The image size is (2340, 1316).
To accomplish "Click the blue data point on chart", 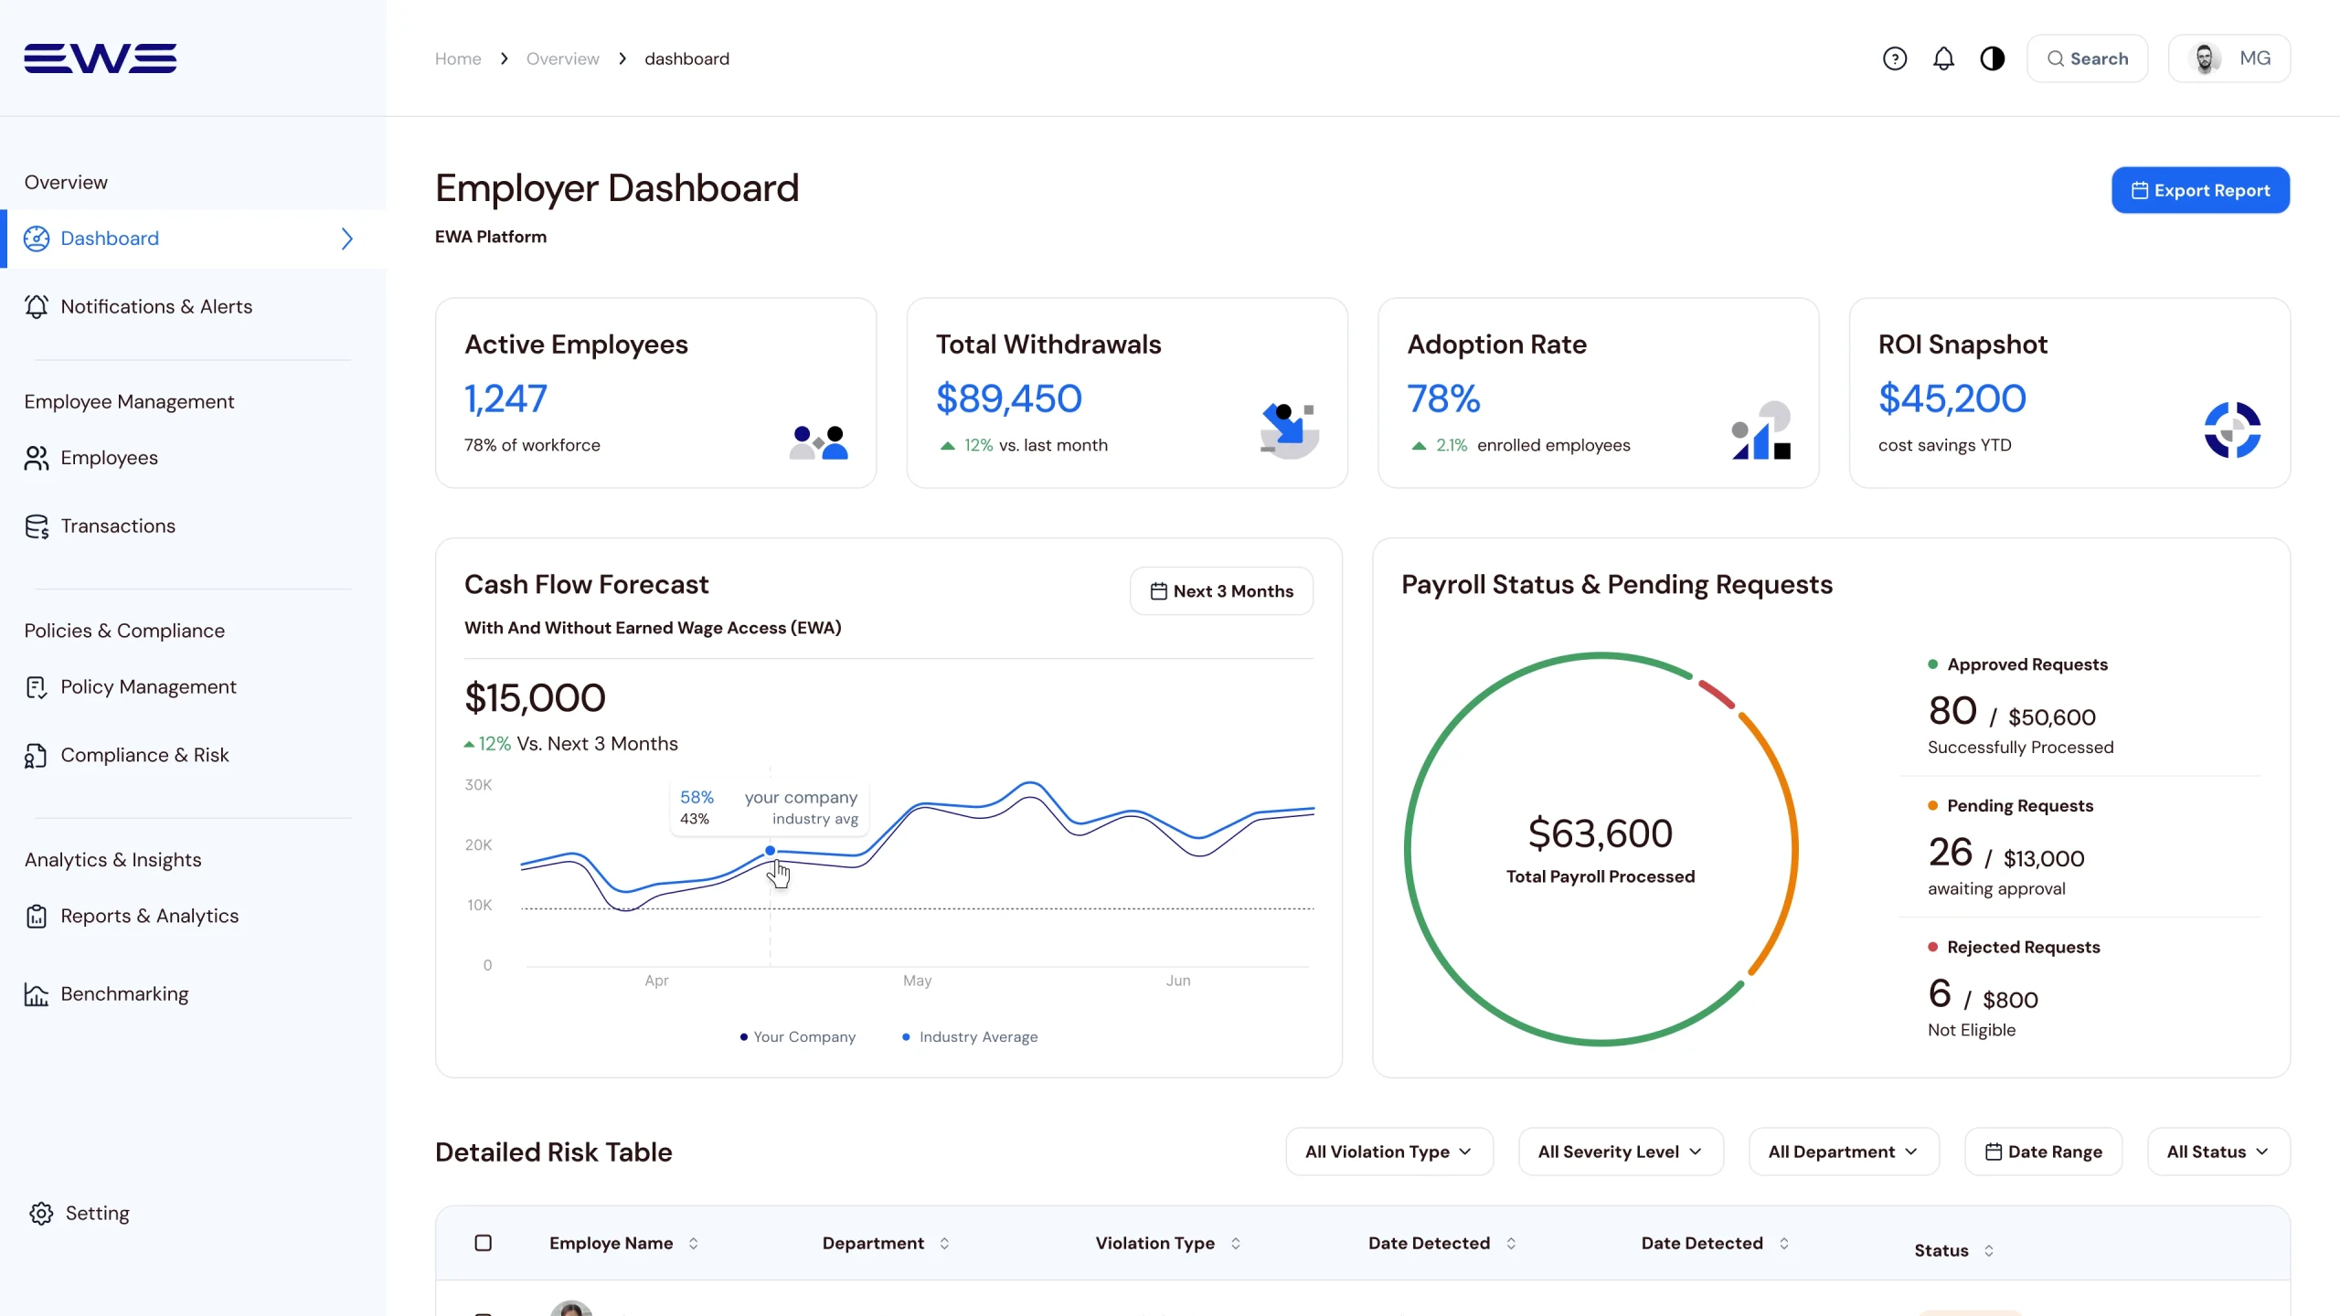I will (x=771, y=851).
